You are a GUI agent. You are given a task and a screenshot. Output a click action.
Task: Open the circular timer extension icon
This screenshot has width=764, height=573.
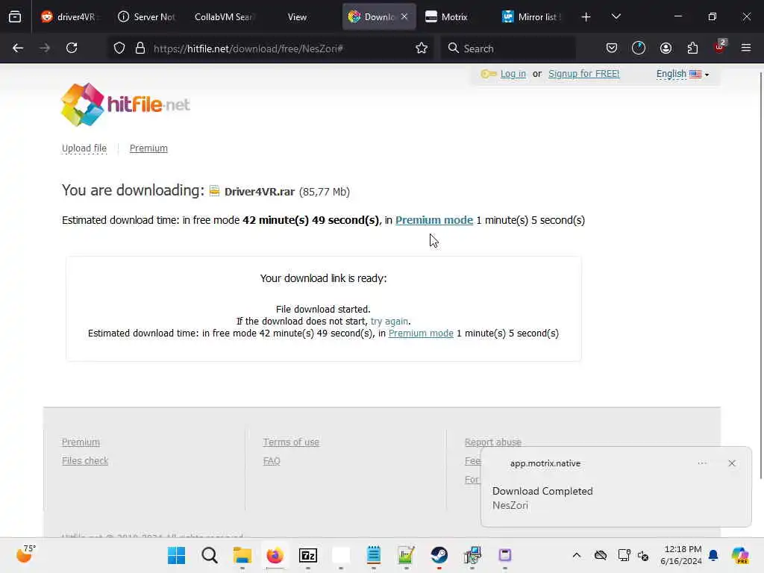click(x=639, y=48)
